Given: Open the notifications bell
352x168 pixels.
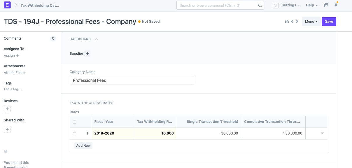Looking at the screenshot, I should (x=336, y=5).
